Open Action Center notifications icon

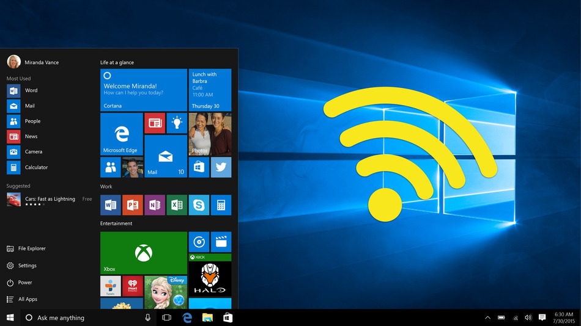click(542, 317)
